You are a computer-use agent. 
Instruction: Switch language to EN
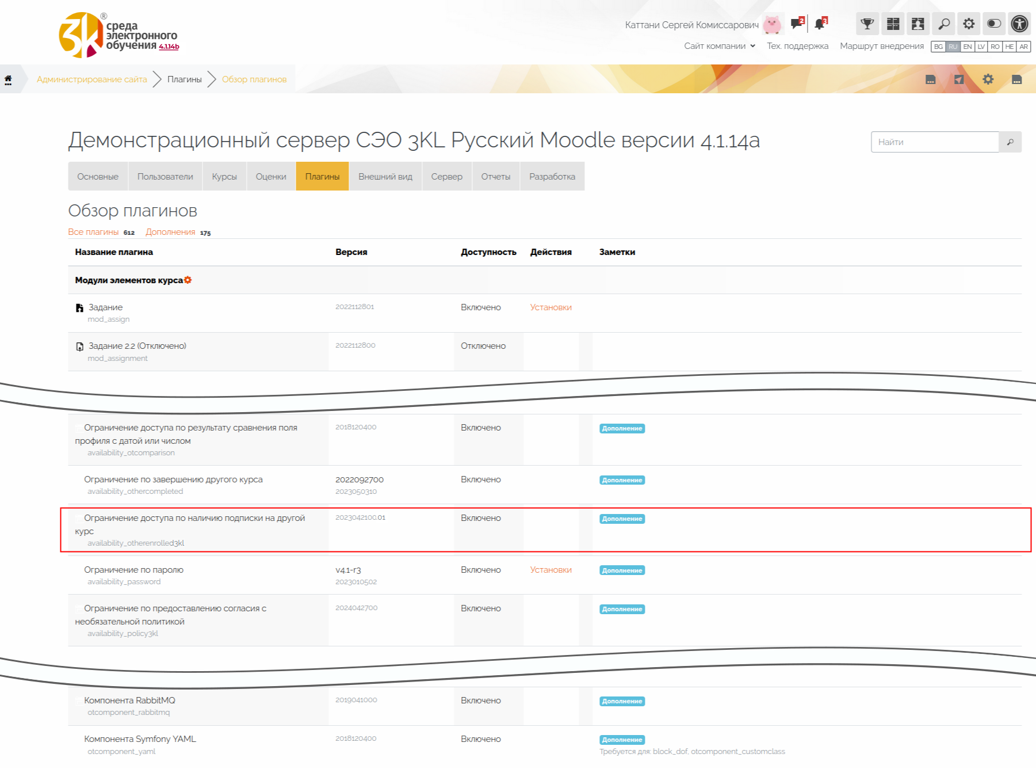point(968,47)
